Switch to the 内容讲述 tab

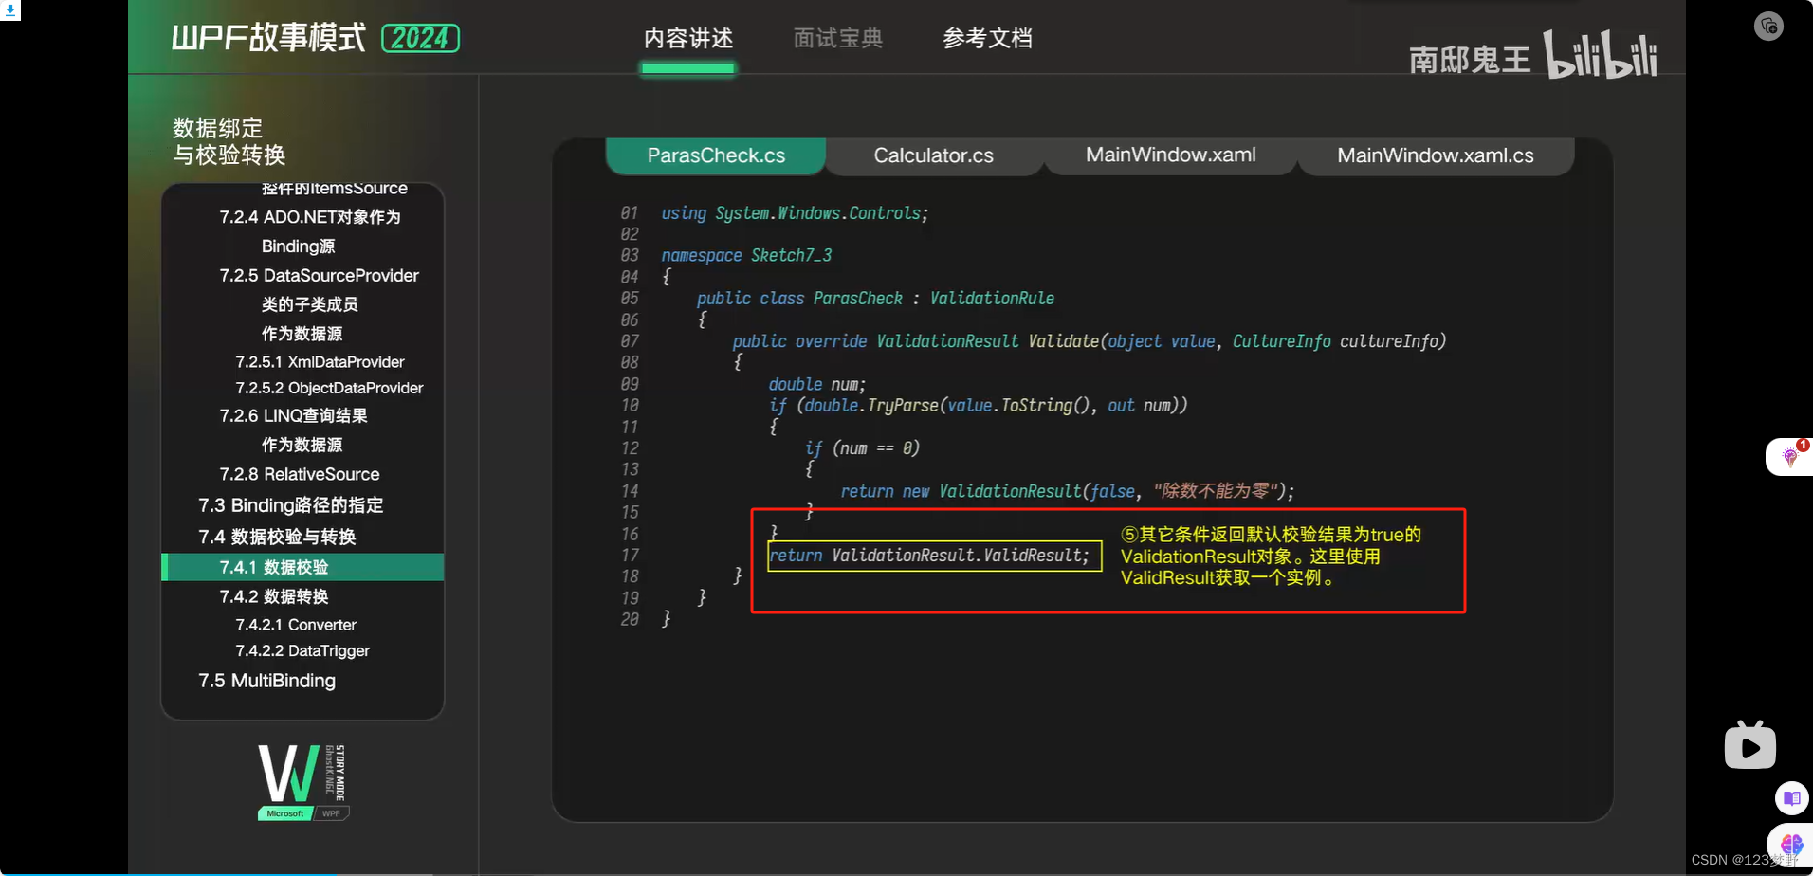(688, 39)
